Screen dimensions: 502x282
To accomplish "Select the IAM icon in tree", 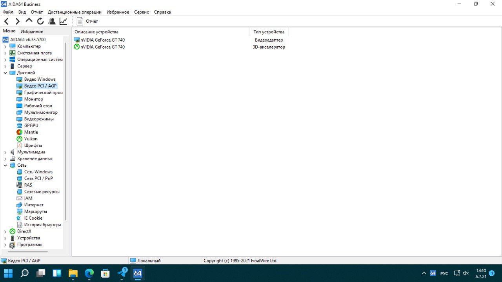I will coord(20,198).
